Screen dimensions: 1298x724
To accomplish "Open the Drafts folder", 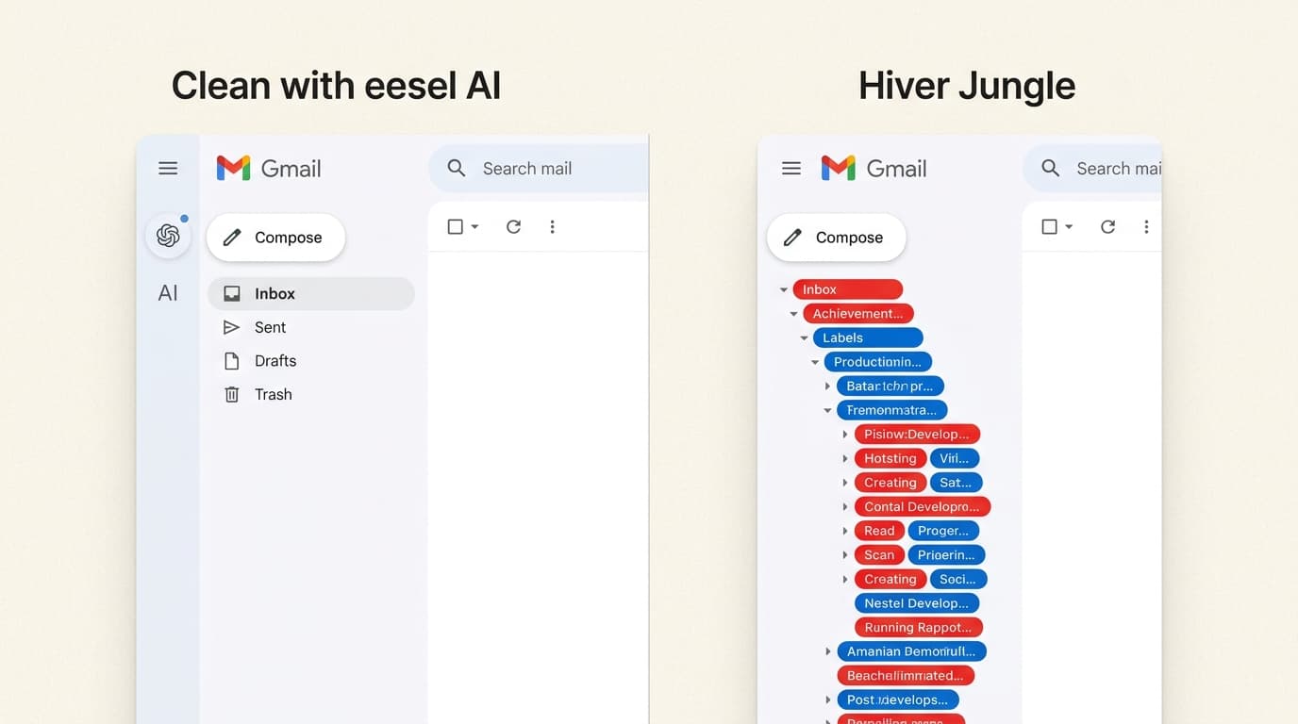I will (x=275, y=361).
